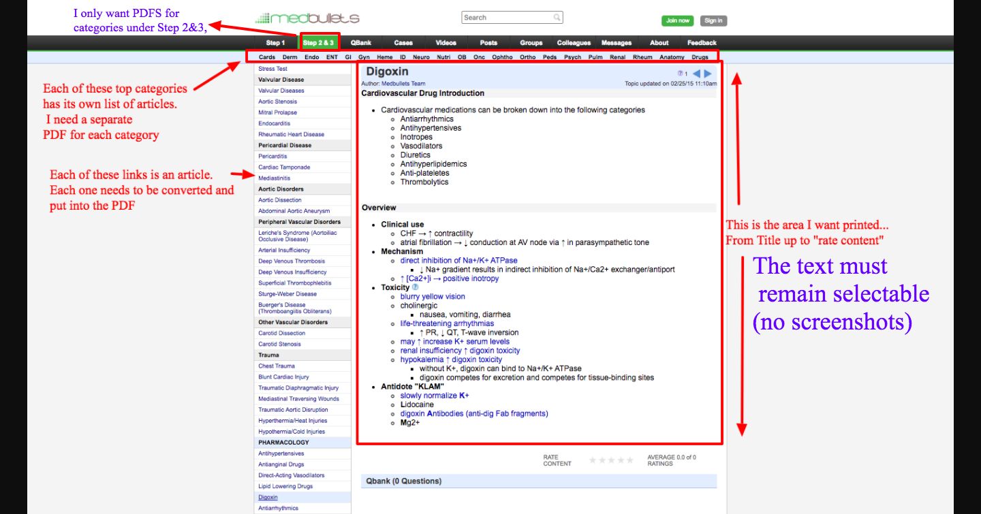Open the Groups menu item
This screenshot has height=514, width=981.
click(x=531, y=43)
